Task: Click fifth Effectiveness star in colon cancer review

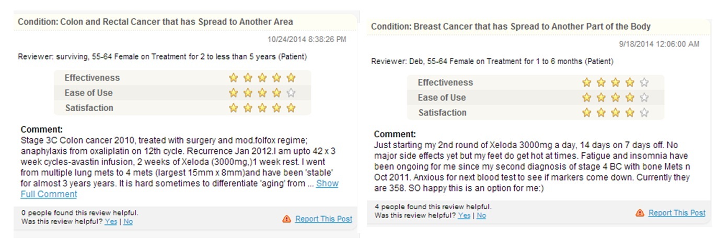Action: coord(291,78)
